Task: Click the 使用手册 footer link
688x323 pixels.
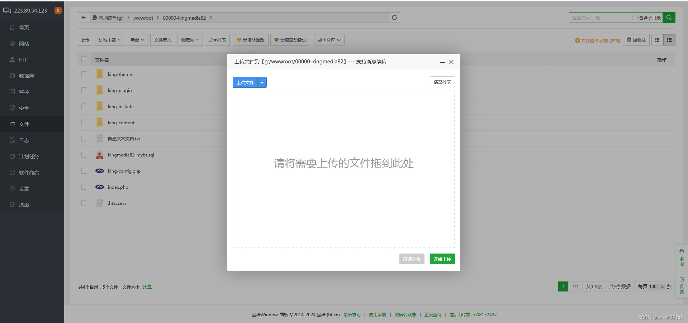Action: 378,315
